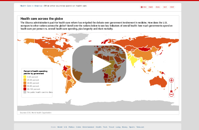Image resolution: width=199 pixels, height=130 pixels.
Task: Click the Save button at top right
Action: click(165, 7)
